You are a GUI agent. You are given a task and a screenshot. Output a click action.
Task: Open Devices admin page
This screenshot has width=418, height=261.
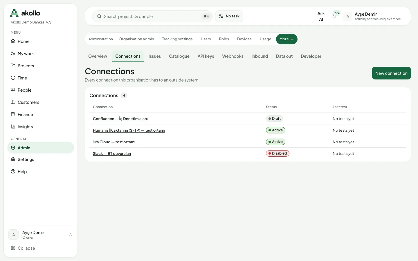tap(244, 39)
